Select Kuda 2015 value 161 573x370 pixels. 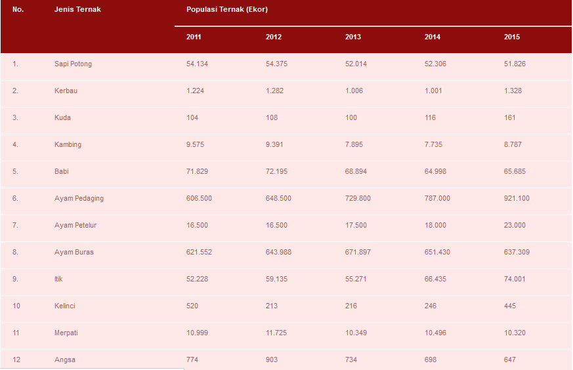[x=509, y=117]
